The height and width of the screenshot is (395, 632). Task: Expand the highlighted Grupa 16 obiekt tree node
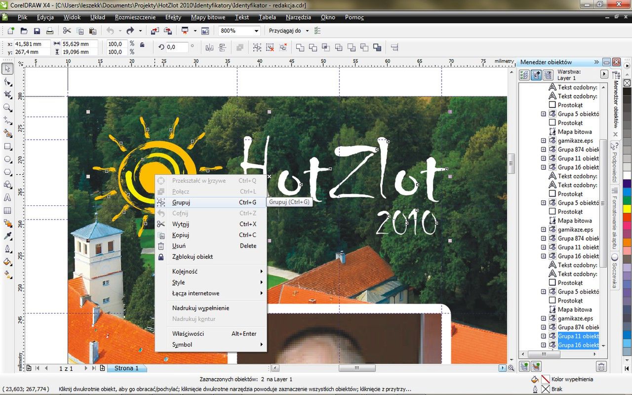click(544, 345)
